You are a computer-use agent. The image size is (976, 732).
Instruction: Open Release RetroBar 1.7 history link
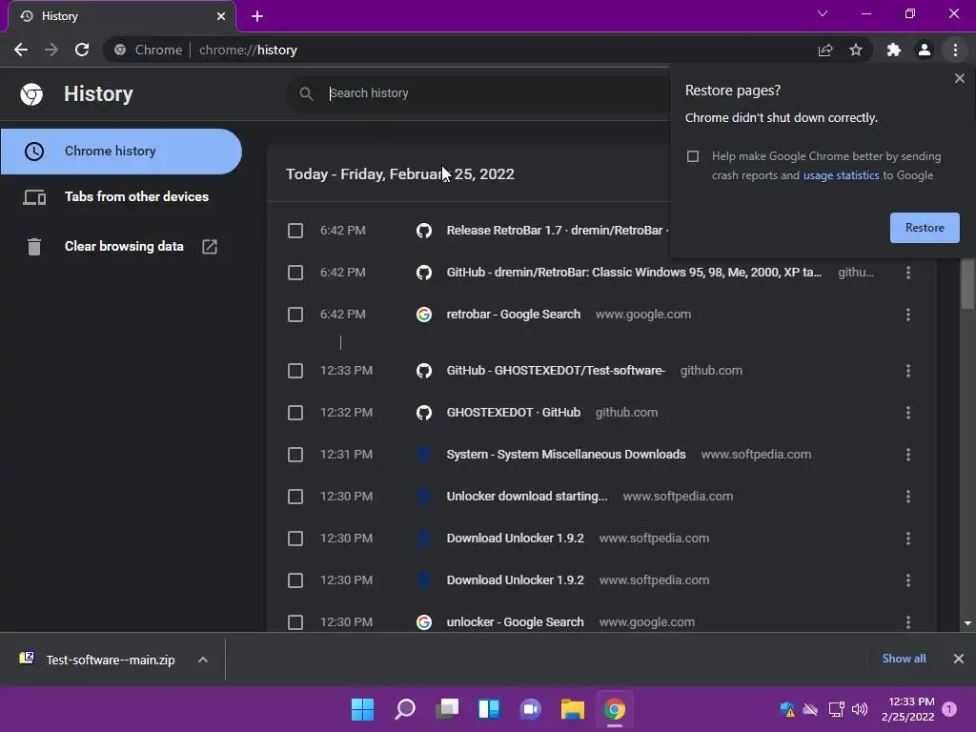click(x=557, y=231)
